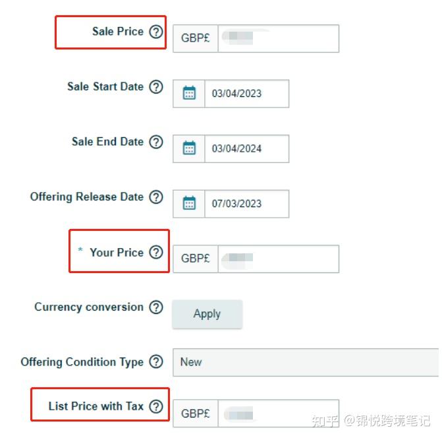Show Currency conversion help tooltip
The height and width of the screenshot is (440, 442).
click(155, 307)
